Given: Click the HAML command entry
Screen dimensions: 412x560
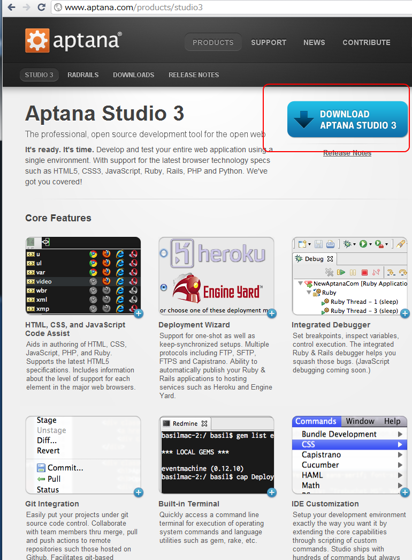Looking at the screenshot, I should pyautogui.click(x=312, y=475).
